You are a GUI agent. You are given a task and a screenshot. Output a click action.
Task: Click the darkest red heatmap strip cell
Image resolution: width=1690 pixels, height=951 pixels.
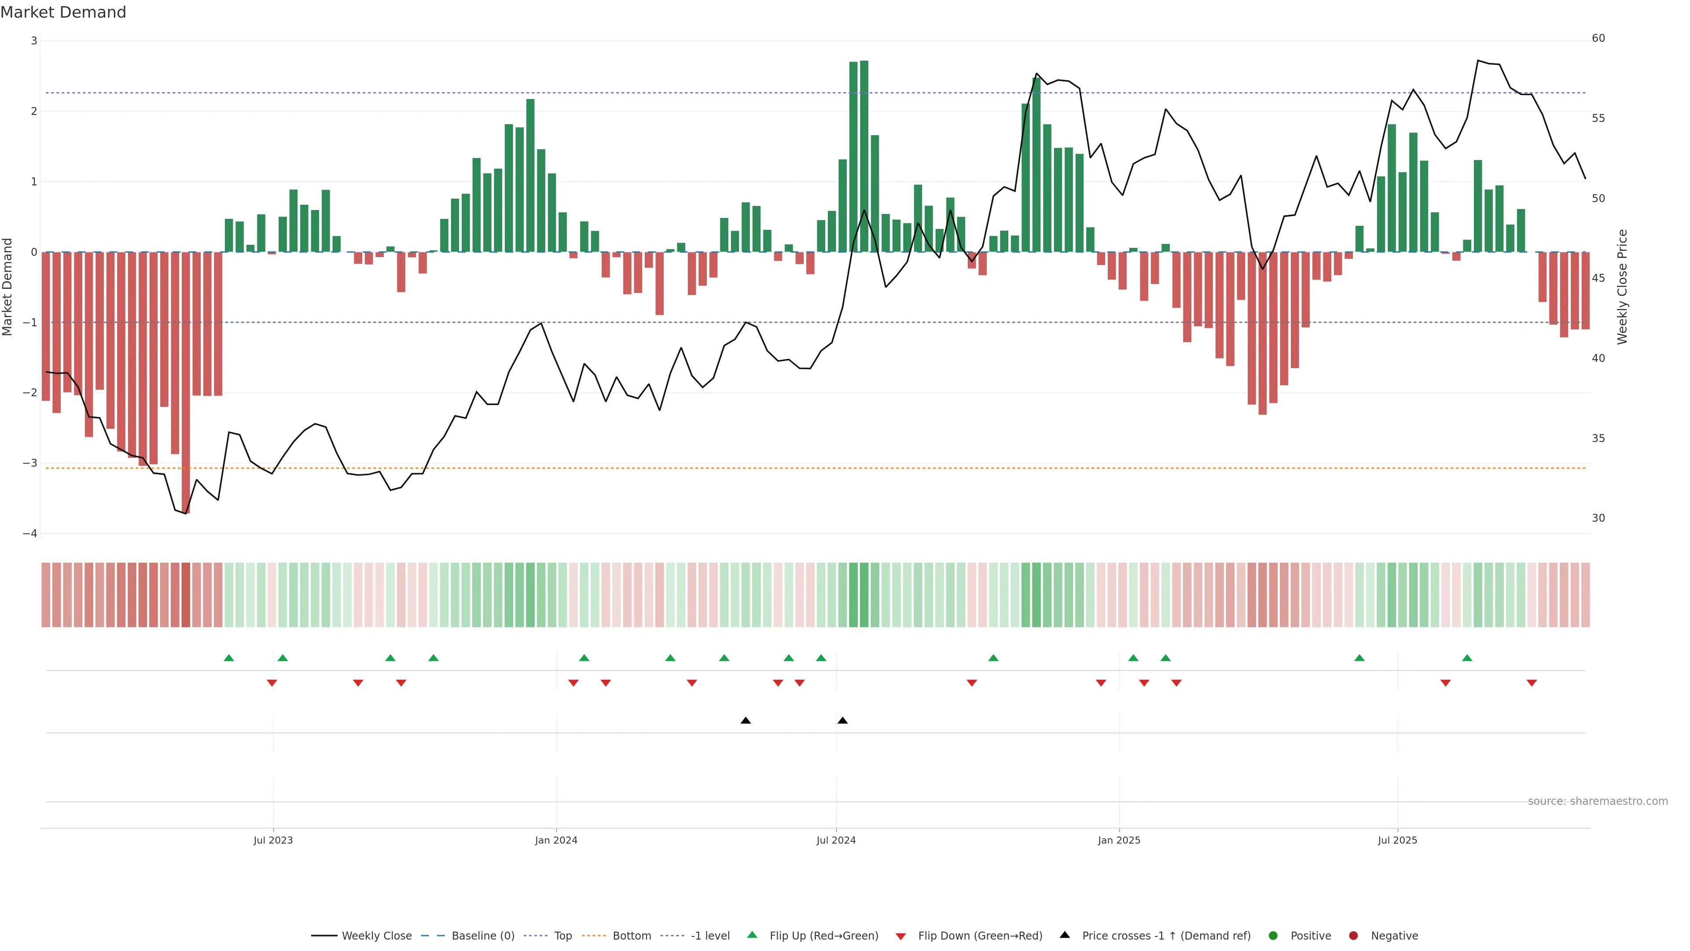(186, 595)
